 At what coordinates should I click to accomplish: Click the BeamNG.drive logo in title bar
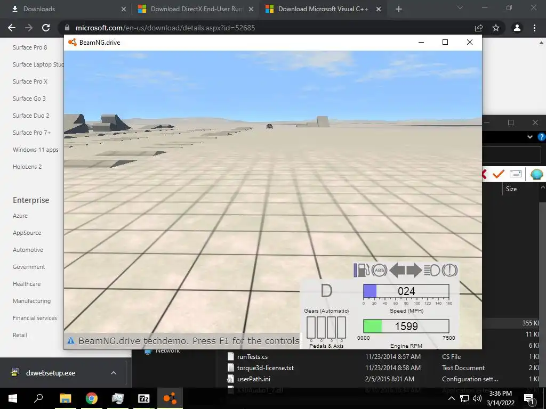tap(73, 43)
